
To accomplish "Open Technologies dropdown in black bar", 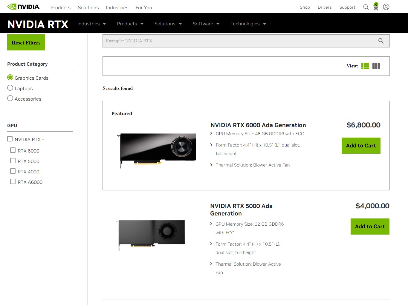I will [248, 24].
